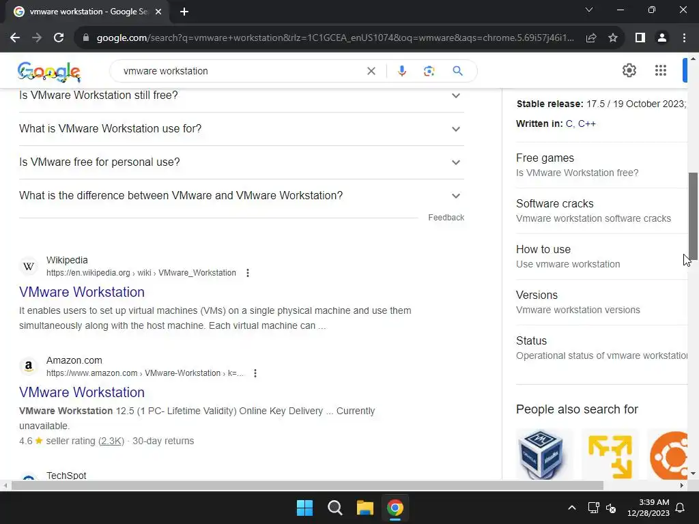Share this page icon in address bar
699x524 pixels.
pyautogui.click(x=591, y=38)
